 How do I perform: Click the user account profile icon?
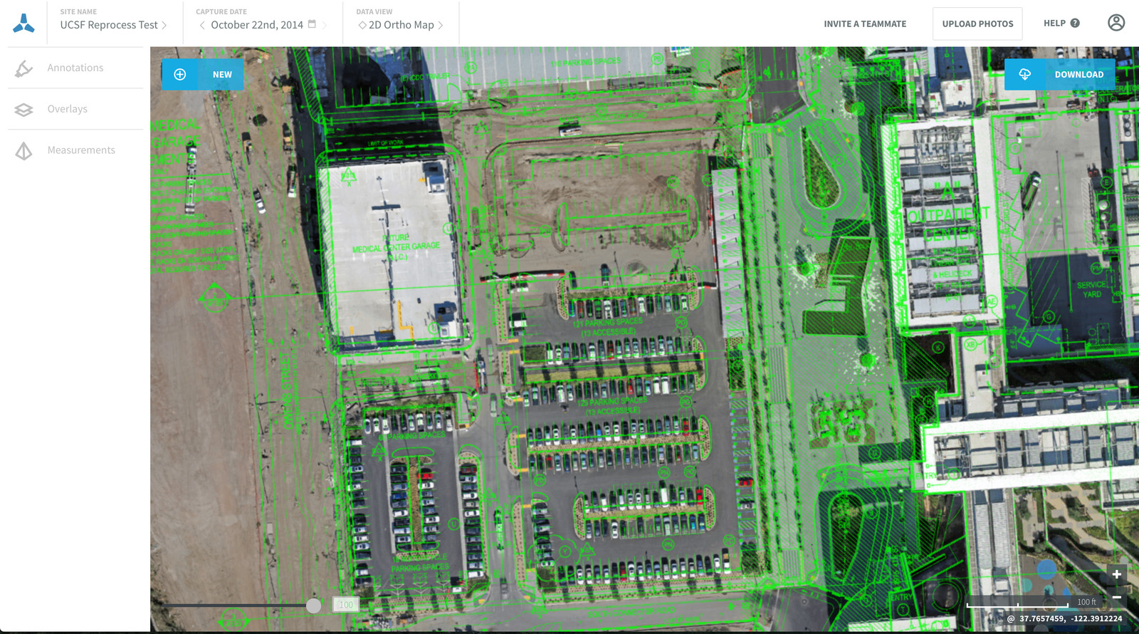point(1116,23)
